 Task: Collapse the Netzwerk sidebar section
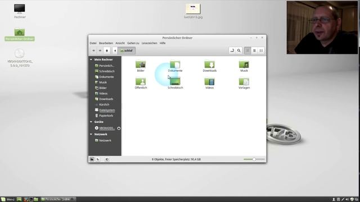coord(91,134)
